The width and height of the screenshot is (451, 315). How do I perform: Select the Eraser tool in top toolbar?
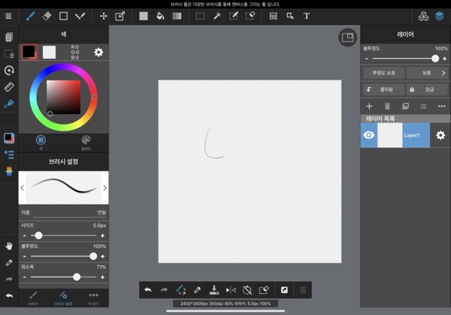tap(47, 16)
